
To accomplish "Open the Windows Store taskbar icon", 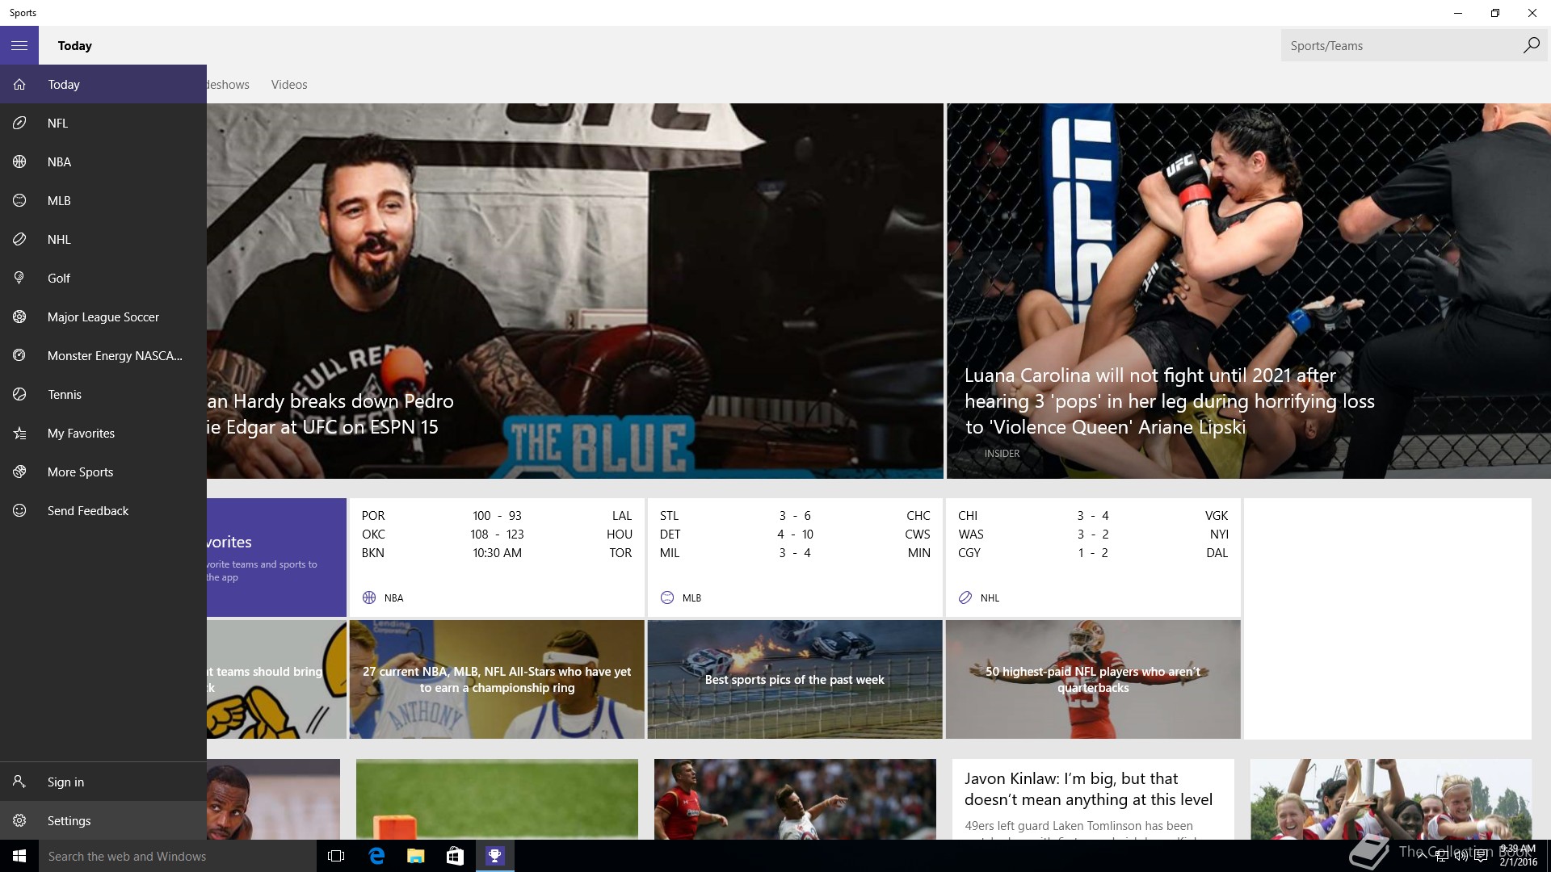I will click(455, 856).
